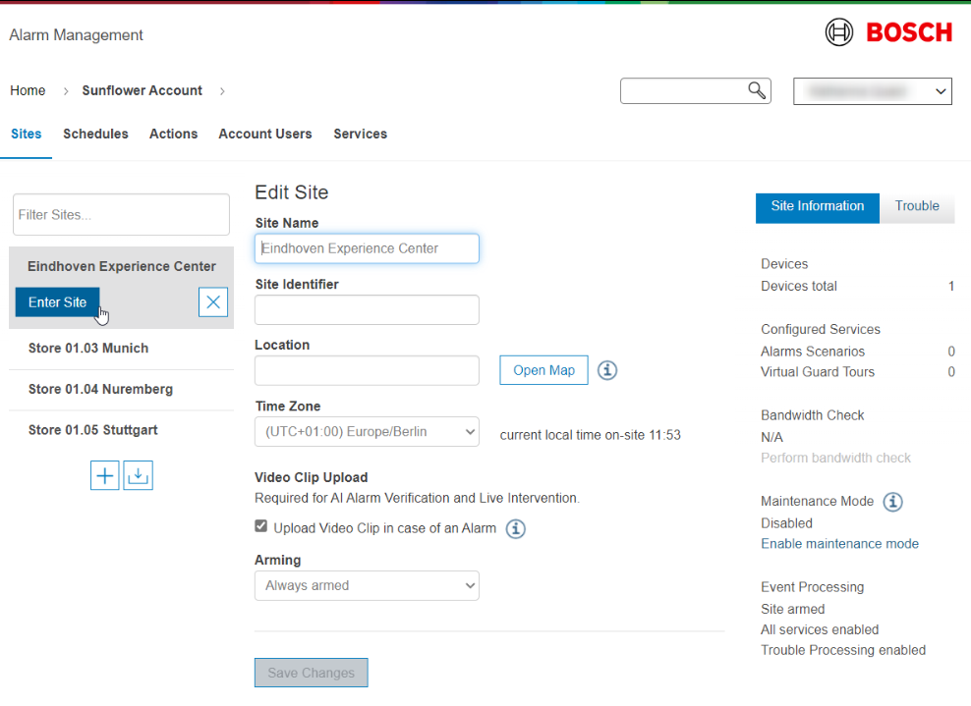The width and height of the screenshot is (971, 706).
Task: Click the Open Map button
Action: [x=543, y=370]
